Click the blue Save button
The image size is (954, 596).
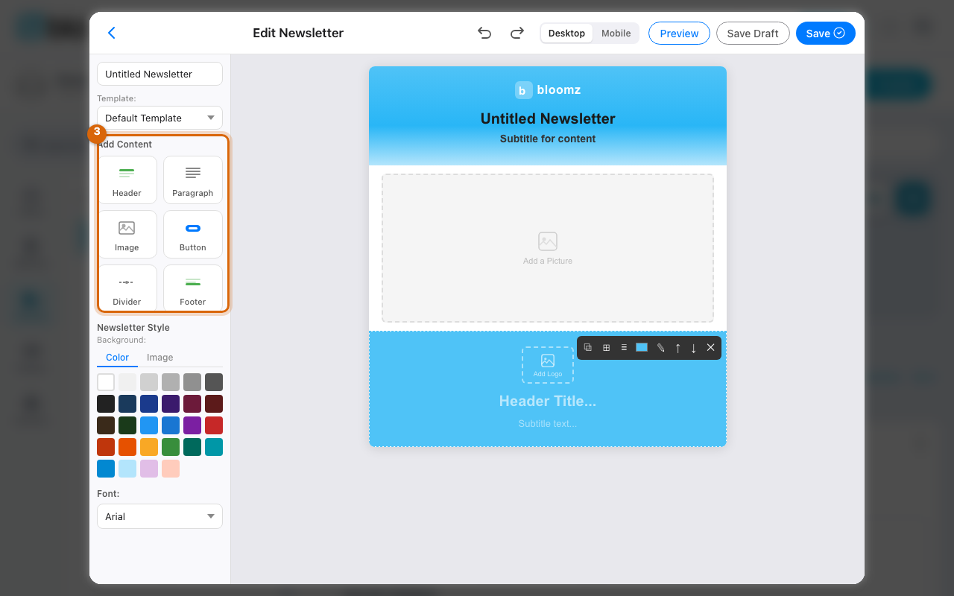tap(826, 34)
